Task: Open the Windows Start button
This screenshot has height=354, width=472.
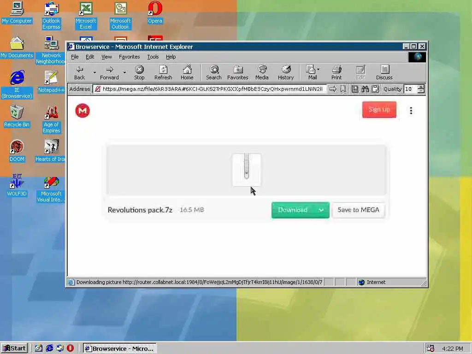Action: (14, 348)
